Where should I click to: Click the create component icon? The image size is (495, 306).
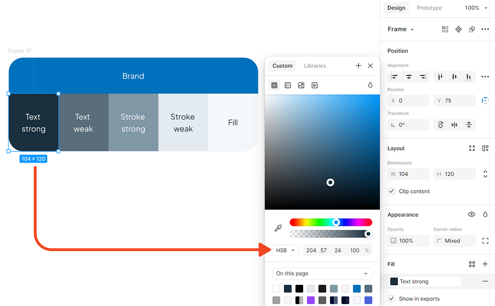pyautogui.click(x=458, y=29)
